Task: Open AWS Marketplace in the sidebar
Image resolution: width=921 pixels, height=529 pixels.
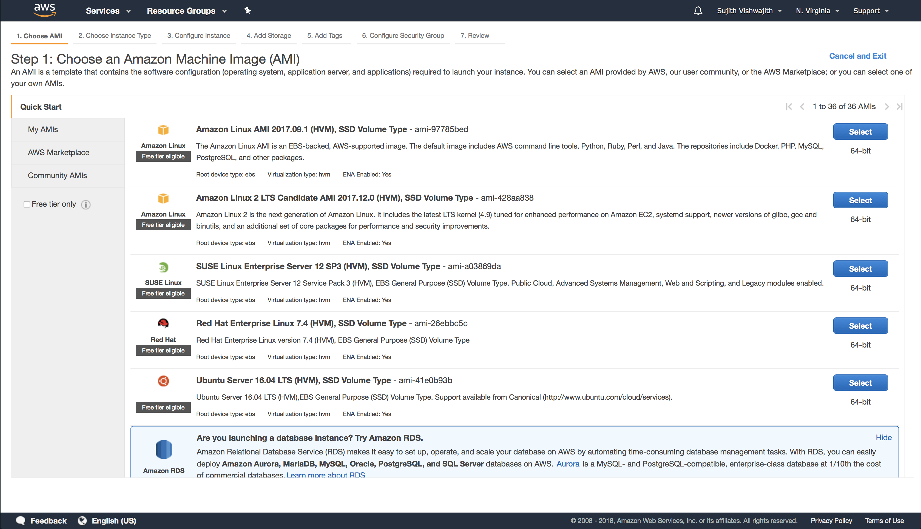Action: click(68, 153)
